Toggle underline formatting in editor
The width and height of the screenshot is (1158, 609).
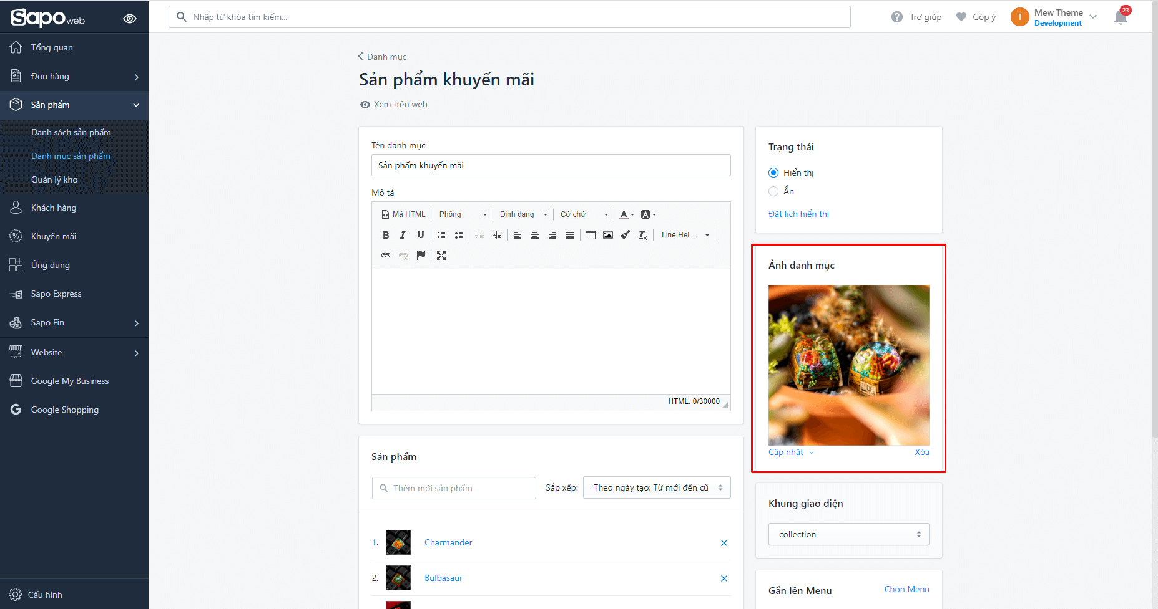point(421,235)
